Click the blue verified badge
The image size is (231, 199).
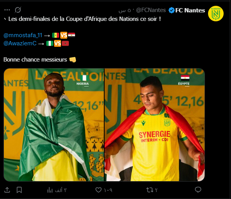[x=171, y=10]
